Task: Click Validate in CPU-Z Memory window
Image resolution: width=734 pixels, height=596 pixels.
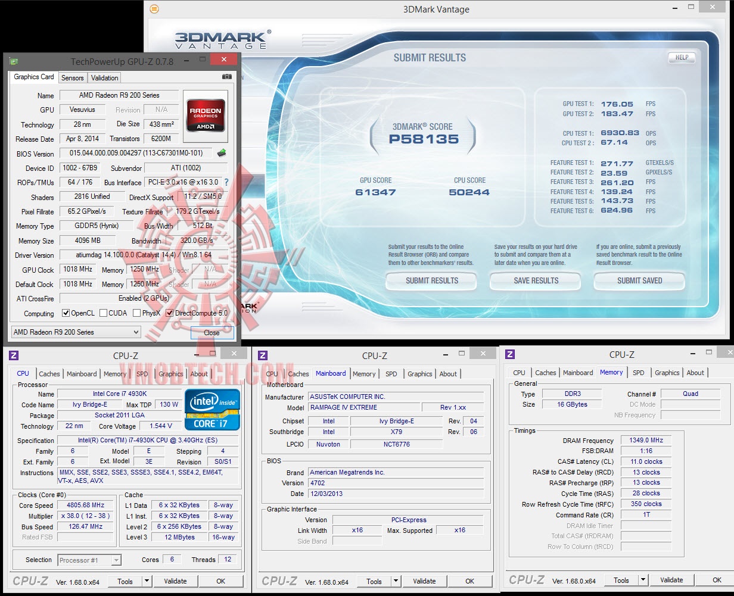Action: point(671,580)
